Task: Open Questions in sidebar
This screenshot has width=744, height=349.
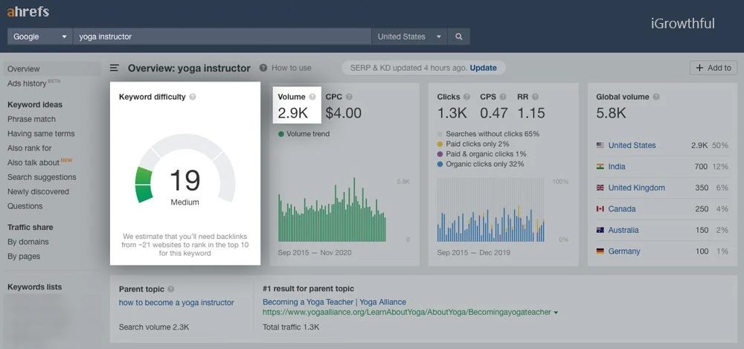Action: [x=25, y=206]
